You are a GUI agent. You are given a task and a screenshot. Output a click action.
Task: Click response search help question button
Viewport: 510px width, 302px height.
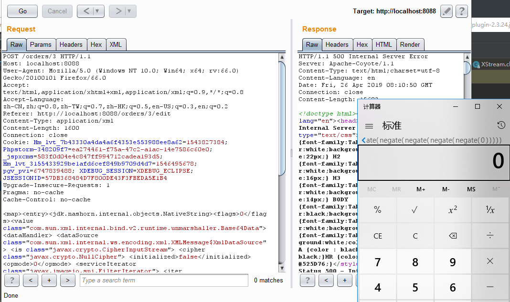click(x=308, y=280)
